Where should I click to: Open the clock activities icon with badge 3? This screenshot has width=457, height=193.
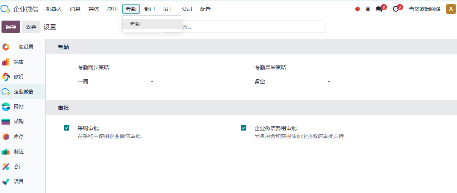click(396, 9)
